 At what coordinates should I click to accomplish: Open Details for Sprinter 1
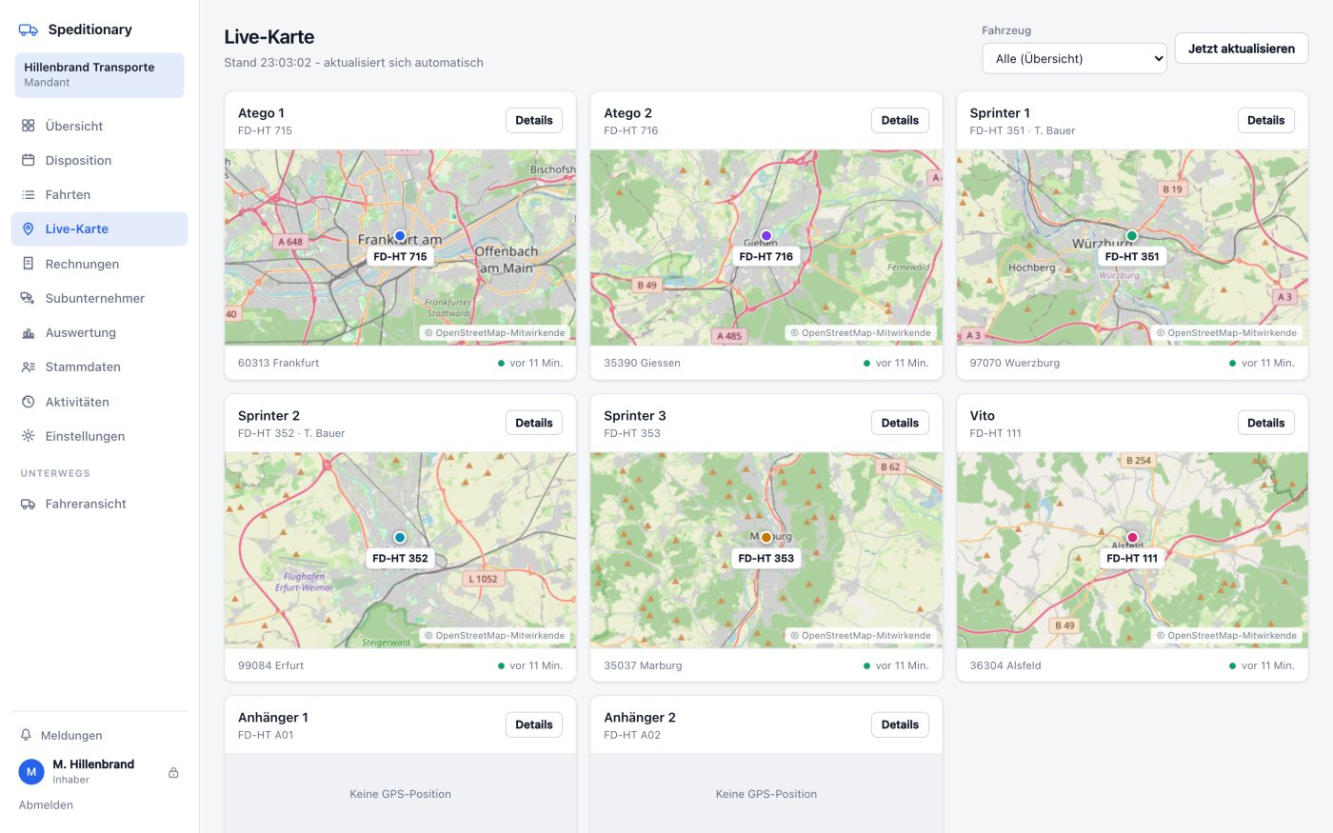(x=1265, y=120)
